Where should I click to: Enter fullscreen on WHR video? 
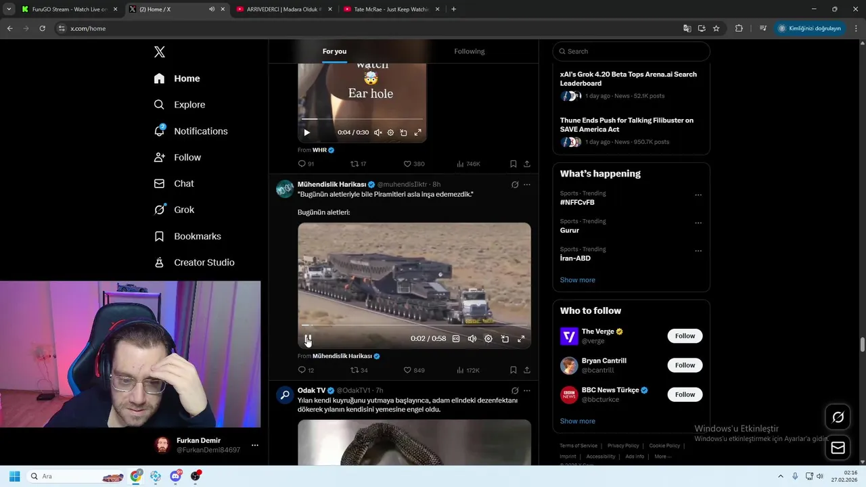(417, 133)
